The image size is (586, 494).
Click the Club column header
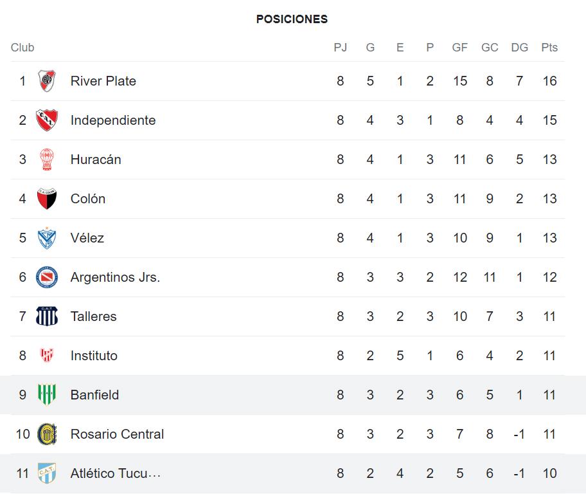click(22, 48)
